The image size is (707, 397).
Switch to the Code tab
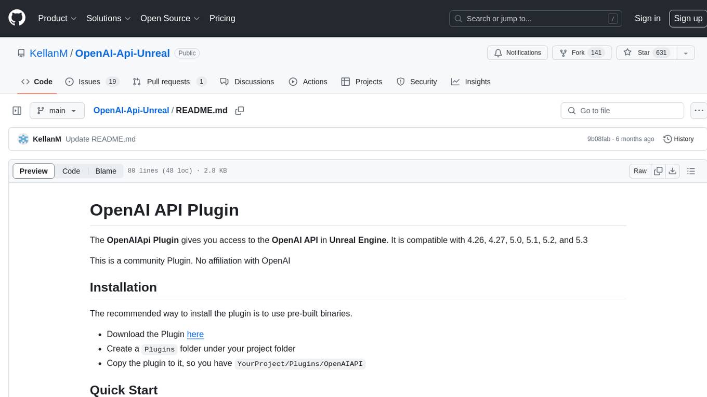37,82
